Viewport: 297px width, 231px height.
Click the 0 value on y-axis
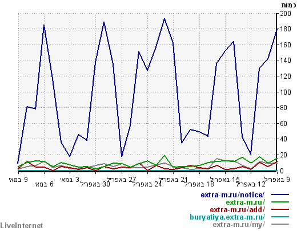(x=282, y=171)
